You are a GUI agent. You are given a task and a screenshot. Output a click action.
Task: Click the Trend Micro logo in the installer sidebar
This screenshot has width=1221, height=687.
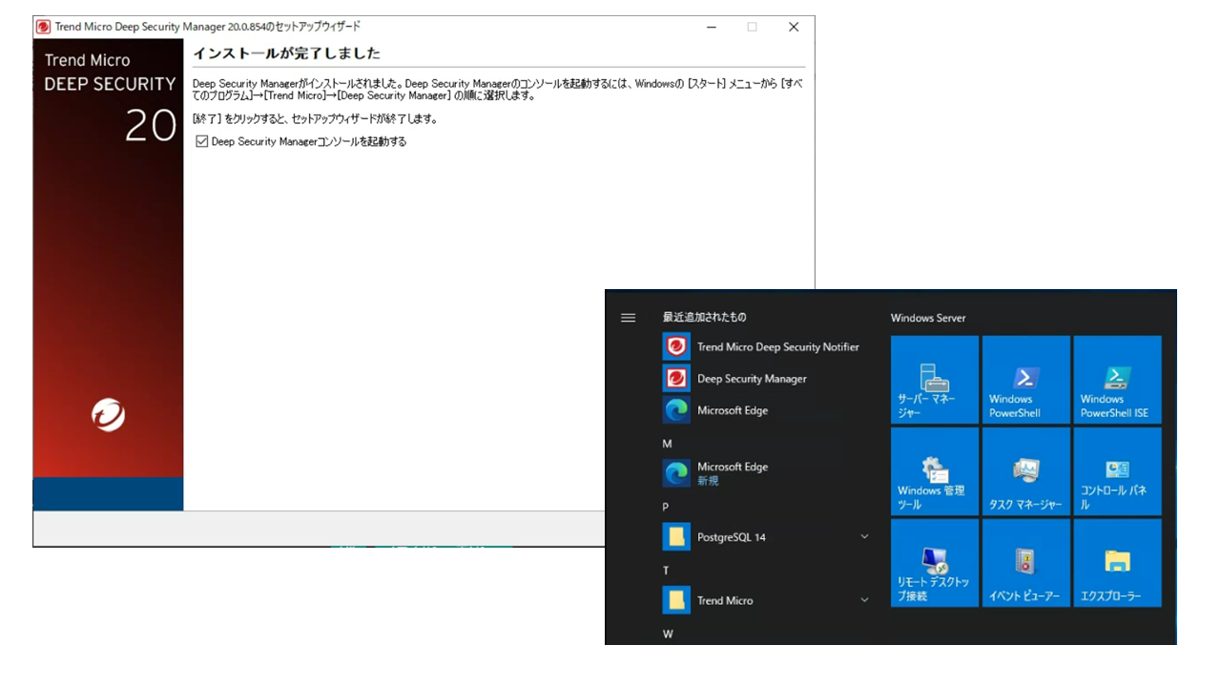[108, 414]
